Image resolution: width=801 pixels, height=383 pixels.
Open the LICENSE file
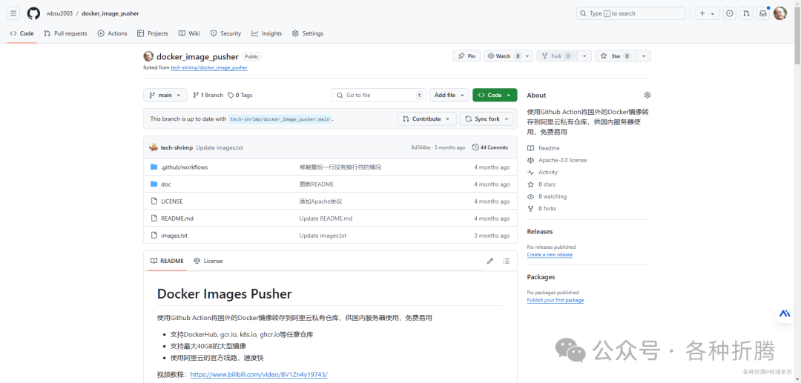coord(171,202)
